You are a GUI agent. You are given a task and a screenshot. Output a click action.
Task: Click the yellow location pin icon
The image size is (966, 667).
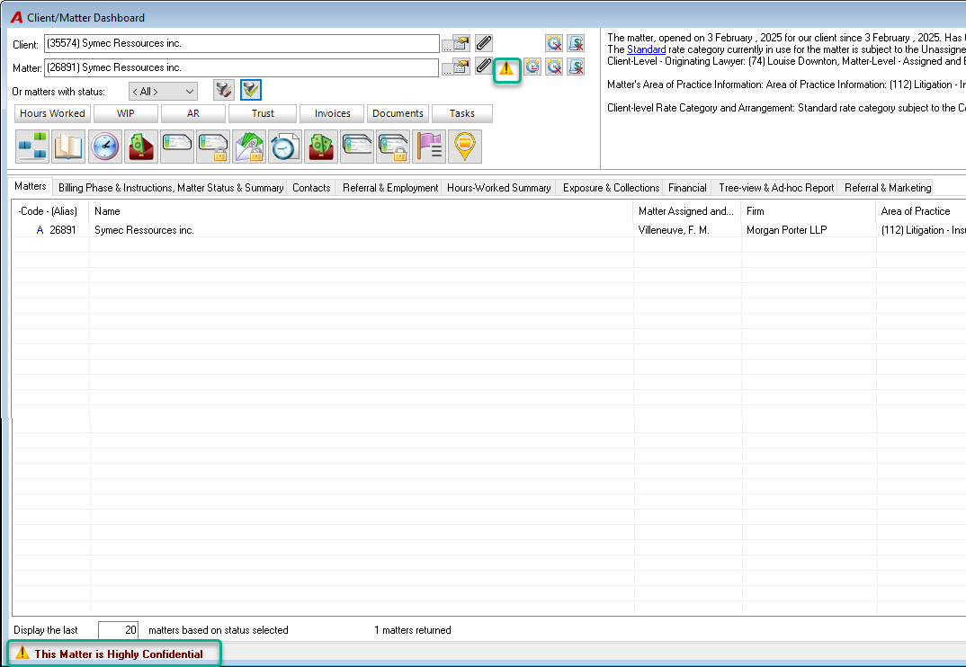pos(465,146)
